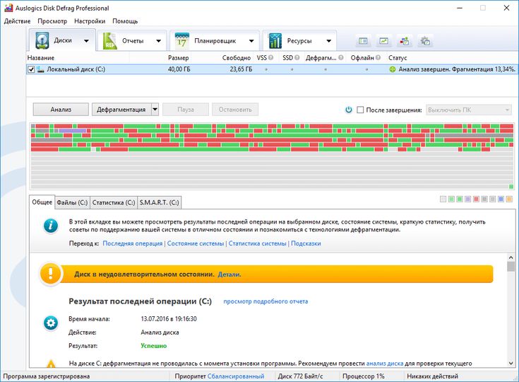
Task: Click green status icon in disk row
Action: click(x=392, y=69)
